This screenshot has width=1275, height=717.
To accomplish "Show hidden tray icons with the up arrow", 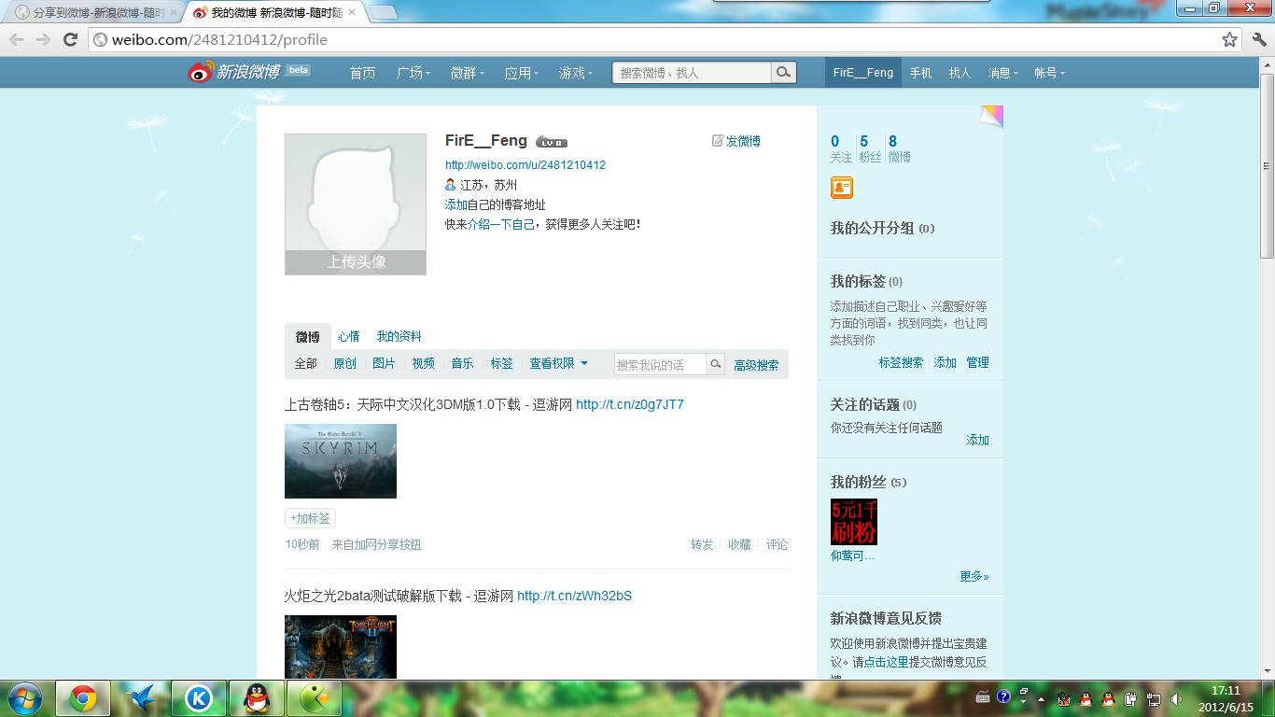I will [x=1041, y=699].
